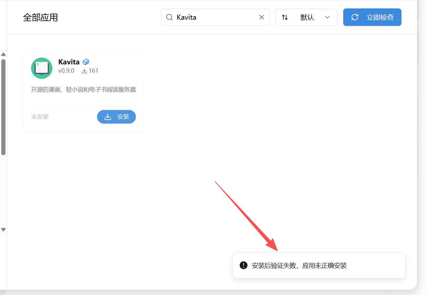427x295 pixels.
Task: Clear the Kavita search text
Action: pos(262,17)
